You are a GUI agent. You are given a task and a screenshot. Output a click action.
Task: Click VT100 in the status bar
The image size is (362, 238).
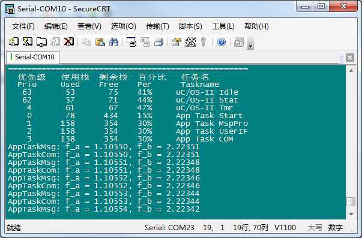click(x=285, y=228)
